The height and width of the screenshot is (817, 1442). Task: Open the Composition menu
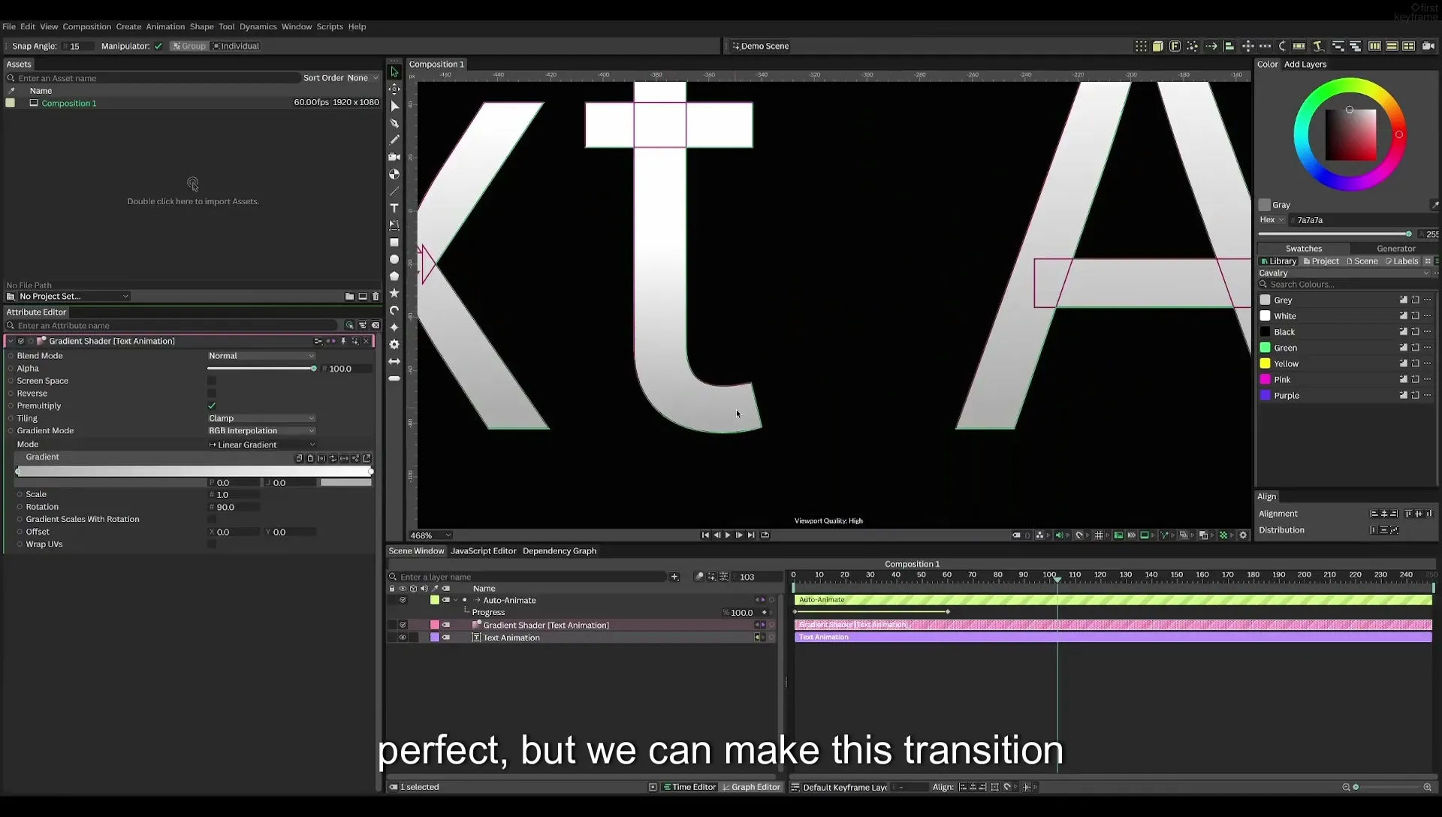[86, 26]
